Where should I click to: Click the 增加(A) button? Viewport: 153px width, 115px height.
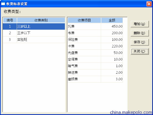tap(140, 24)
